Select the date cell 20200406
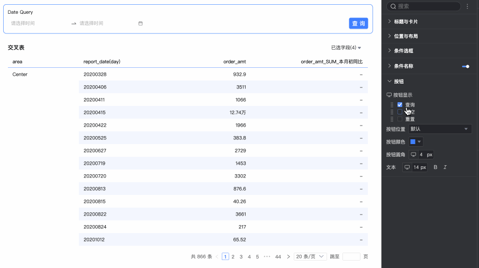The image size is (479, 268). point(95,87)
